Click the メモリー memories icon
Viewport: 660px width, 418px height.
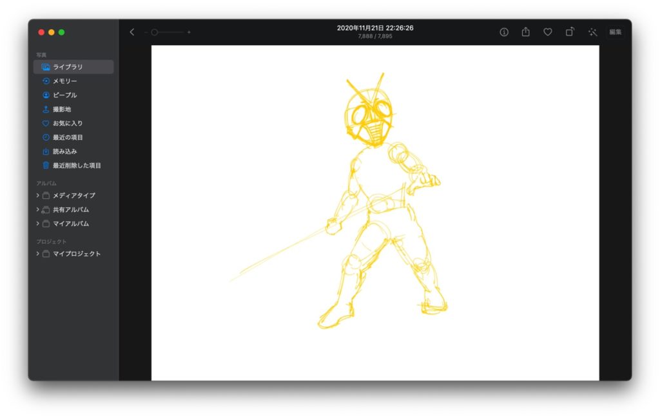[46, 81]
